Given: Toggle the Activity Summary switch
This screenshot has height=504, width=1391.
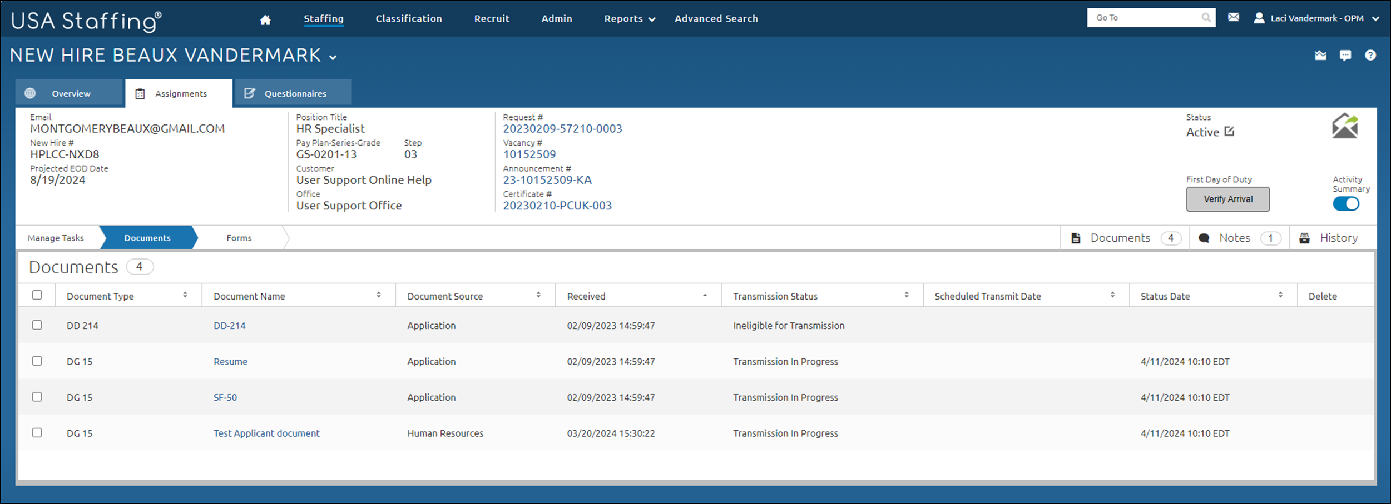Looking at the screenshot, I should pyautogui.click(x=1345, y=204).
